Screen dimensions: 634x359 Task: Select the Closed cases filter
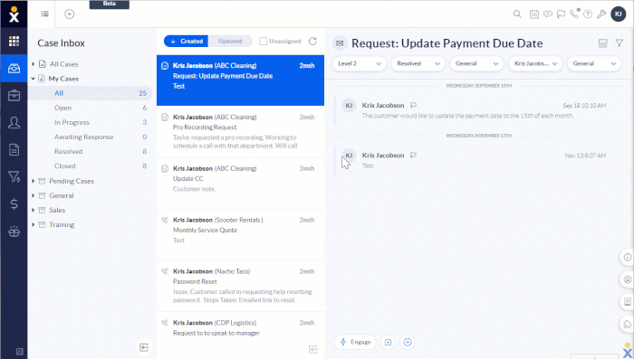coord(64,166)
